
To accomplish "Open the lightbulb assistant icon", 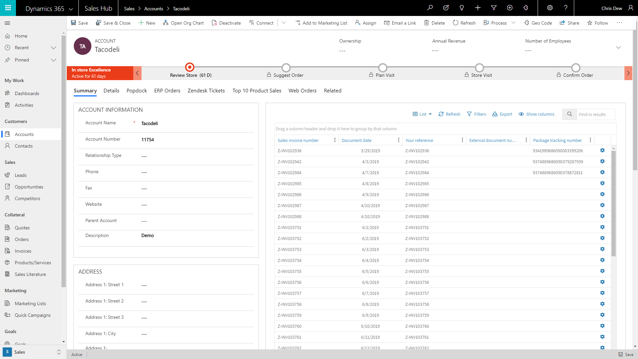I will point(462,8).
